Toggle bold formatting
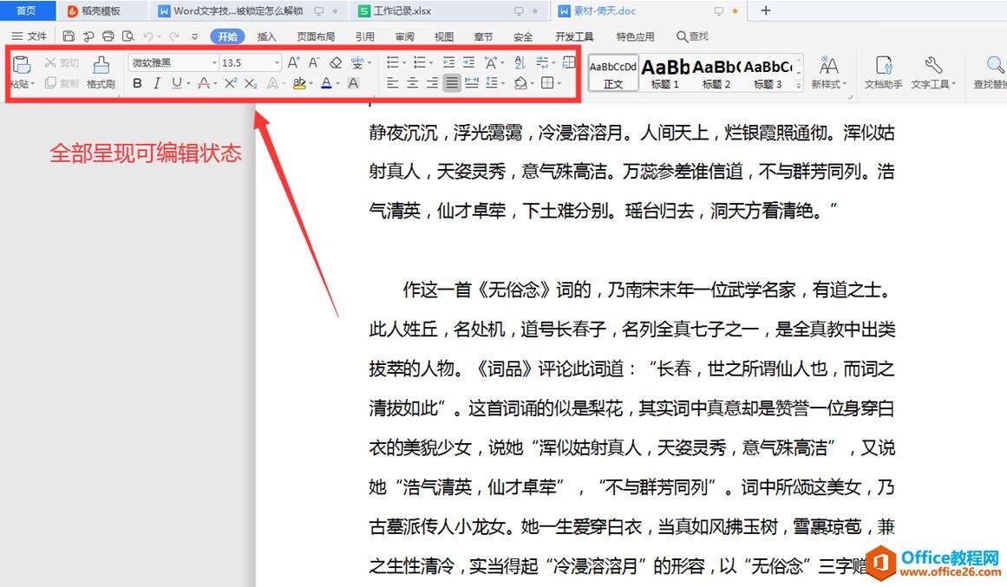The width and height of the screenshot is (1007, 587). click(x=137, y=83)
